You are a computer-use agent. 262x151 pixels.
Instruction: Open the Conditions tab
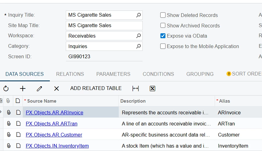[158, 74]
